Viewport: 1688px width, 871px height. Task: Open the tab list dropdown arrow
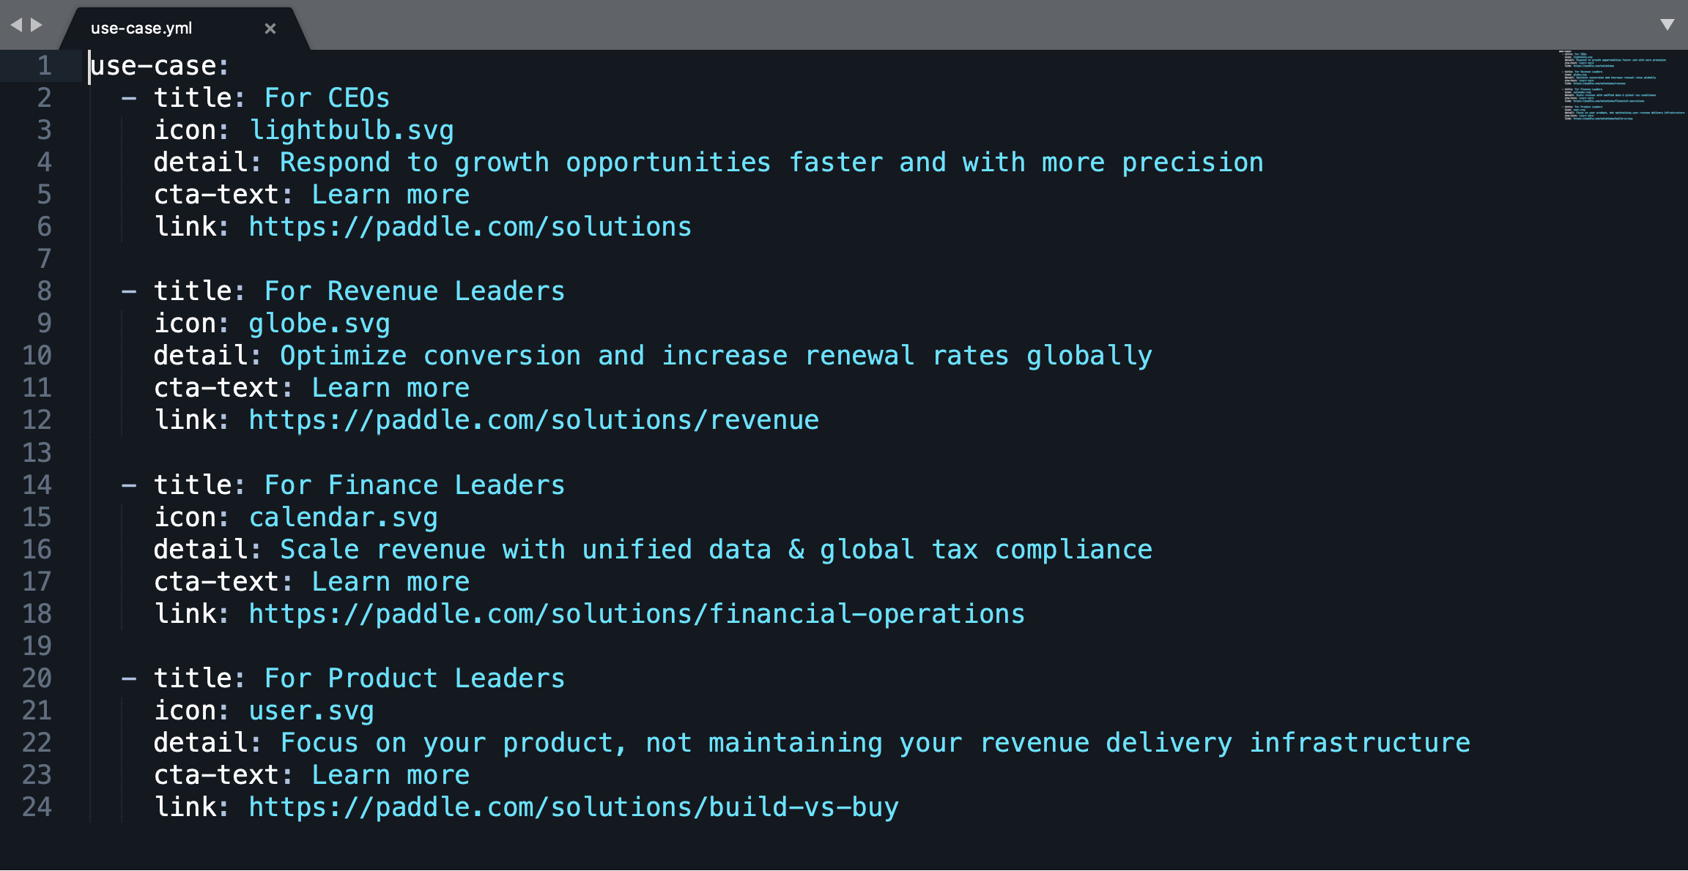click(x=1667, y=25)
